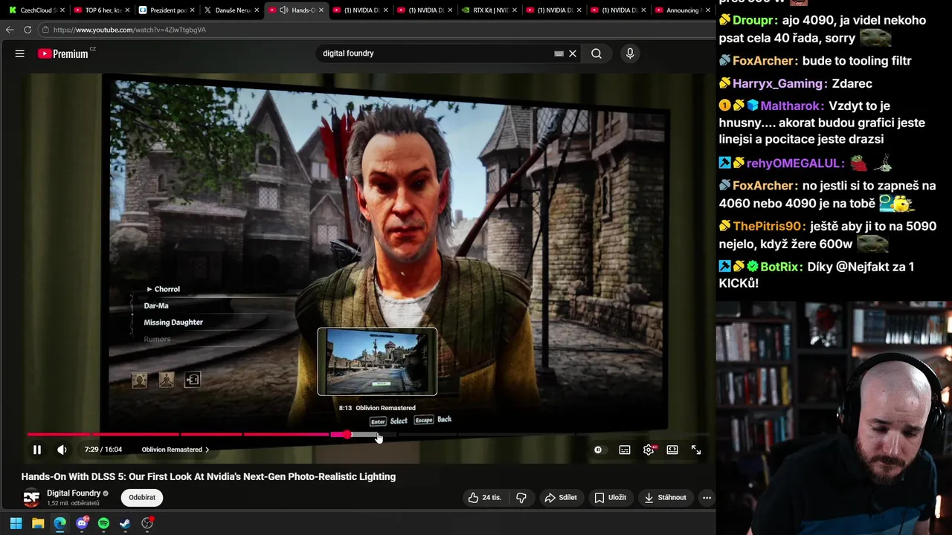This screenshot has height=535, width=952.
Task: Save video with Uložit button
Action: coord(610,498)
